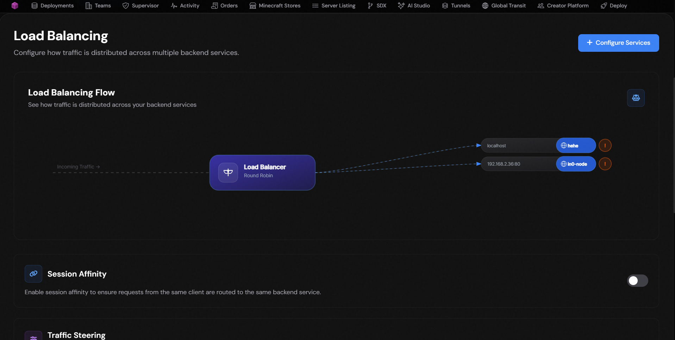
Task: Go to the Teams section
Action: (98, 6)
